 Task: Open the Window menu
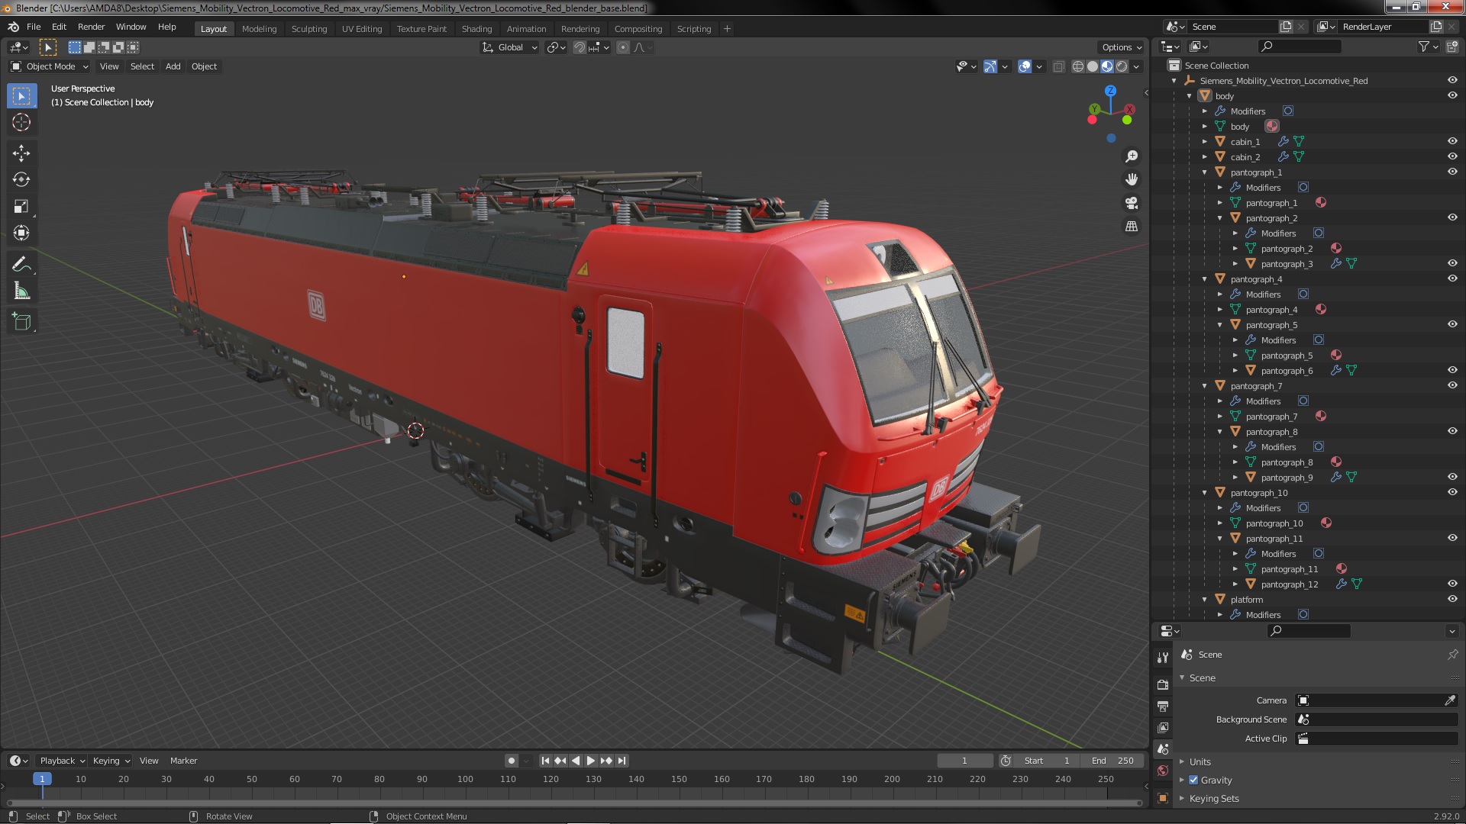click(131, 27)
